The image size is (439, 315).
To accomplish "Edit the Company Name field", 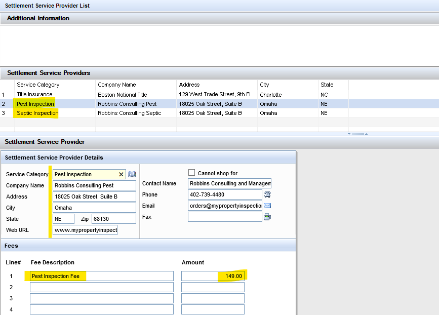I will pos(94,185).
